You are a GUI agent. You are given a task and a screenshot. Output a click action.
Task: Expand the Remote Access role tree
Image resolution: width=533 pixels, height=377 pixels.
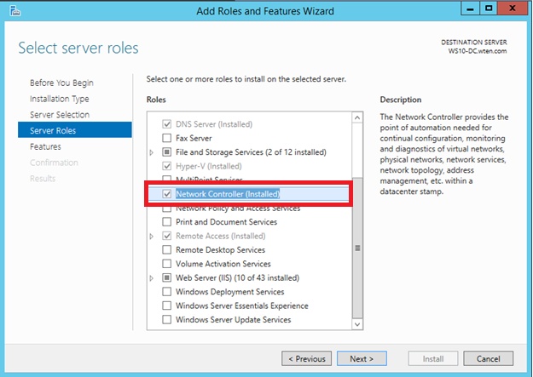pos(152,236)
